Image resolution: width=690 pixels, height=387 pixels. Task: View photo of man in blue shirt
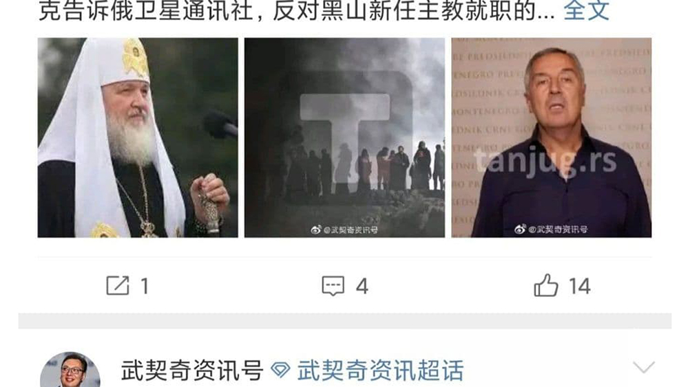point(552,137)
